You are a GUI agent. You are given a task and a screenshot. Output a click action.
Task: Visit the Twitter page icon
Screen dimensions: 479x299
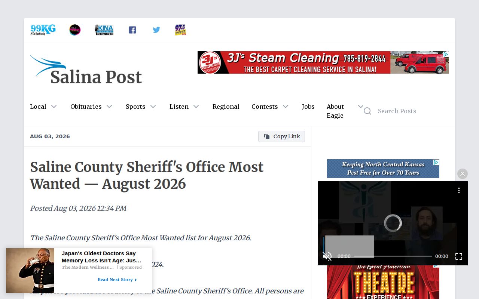[156, 30]
